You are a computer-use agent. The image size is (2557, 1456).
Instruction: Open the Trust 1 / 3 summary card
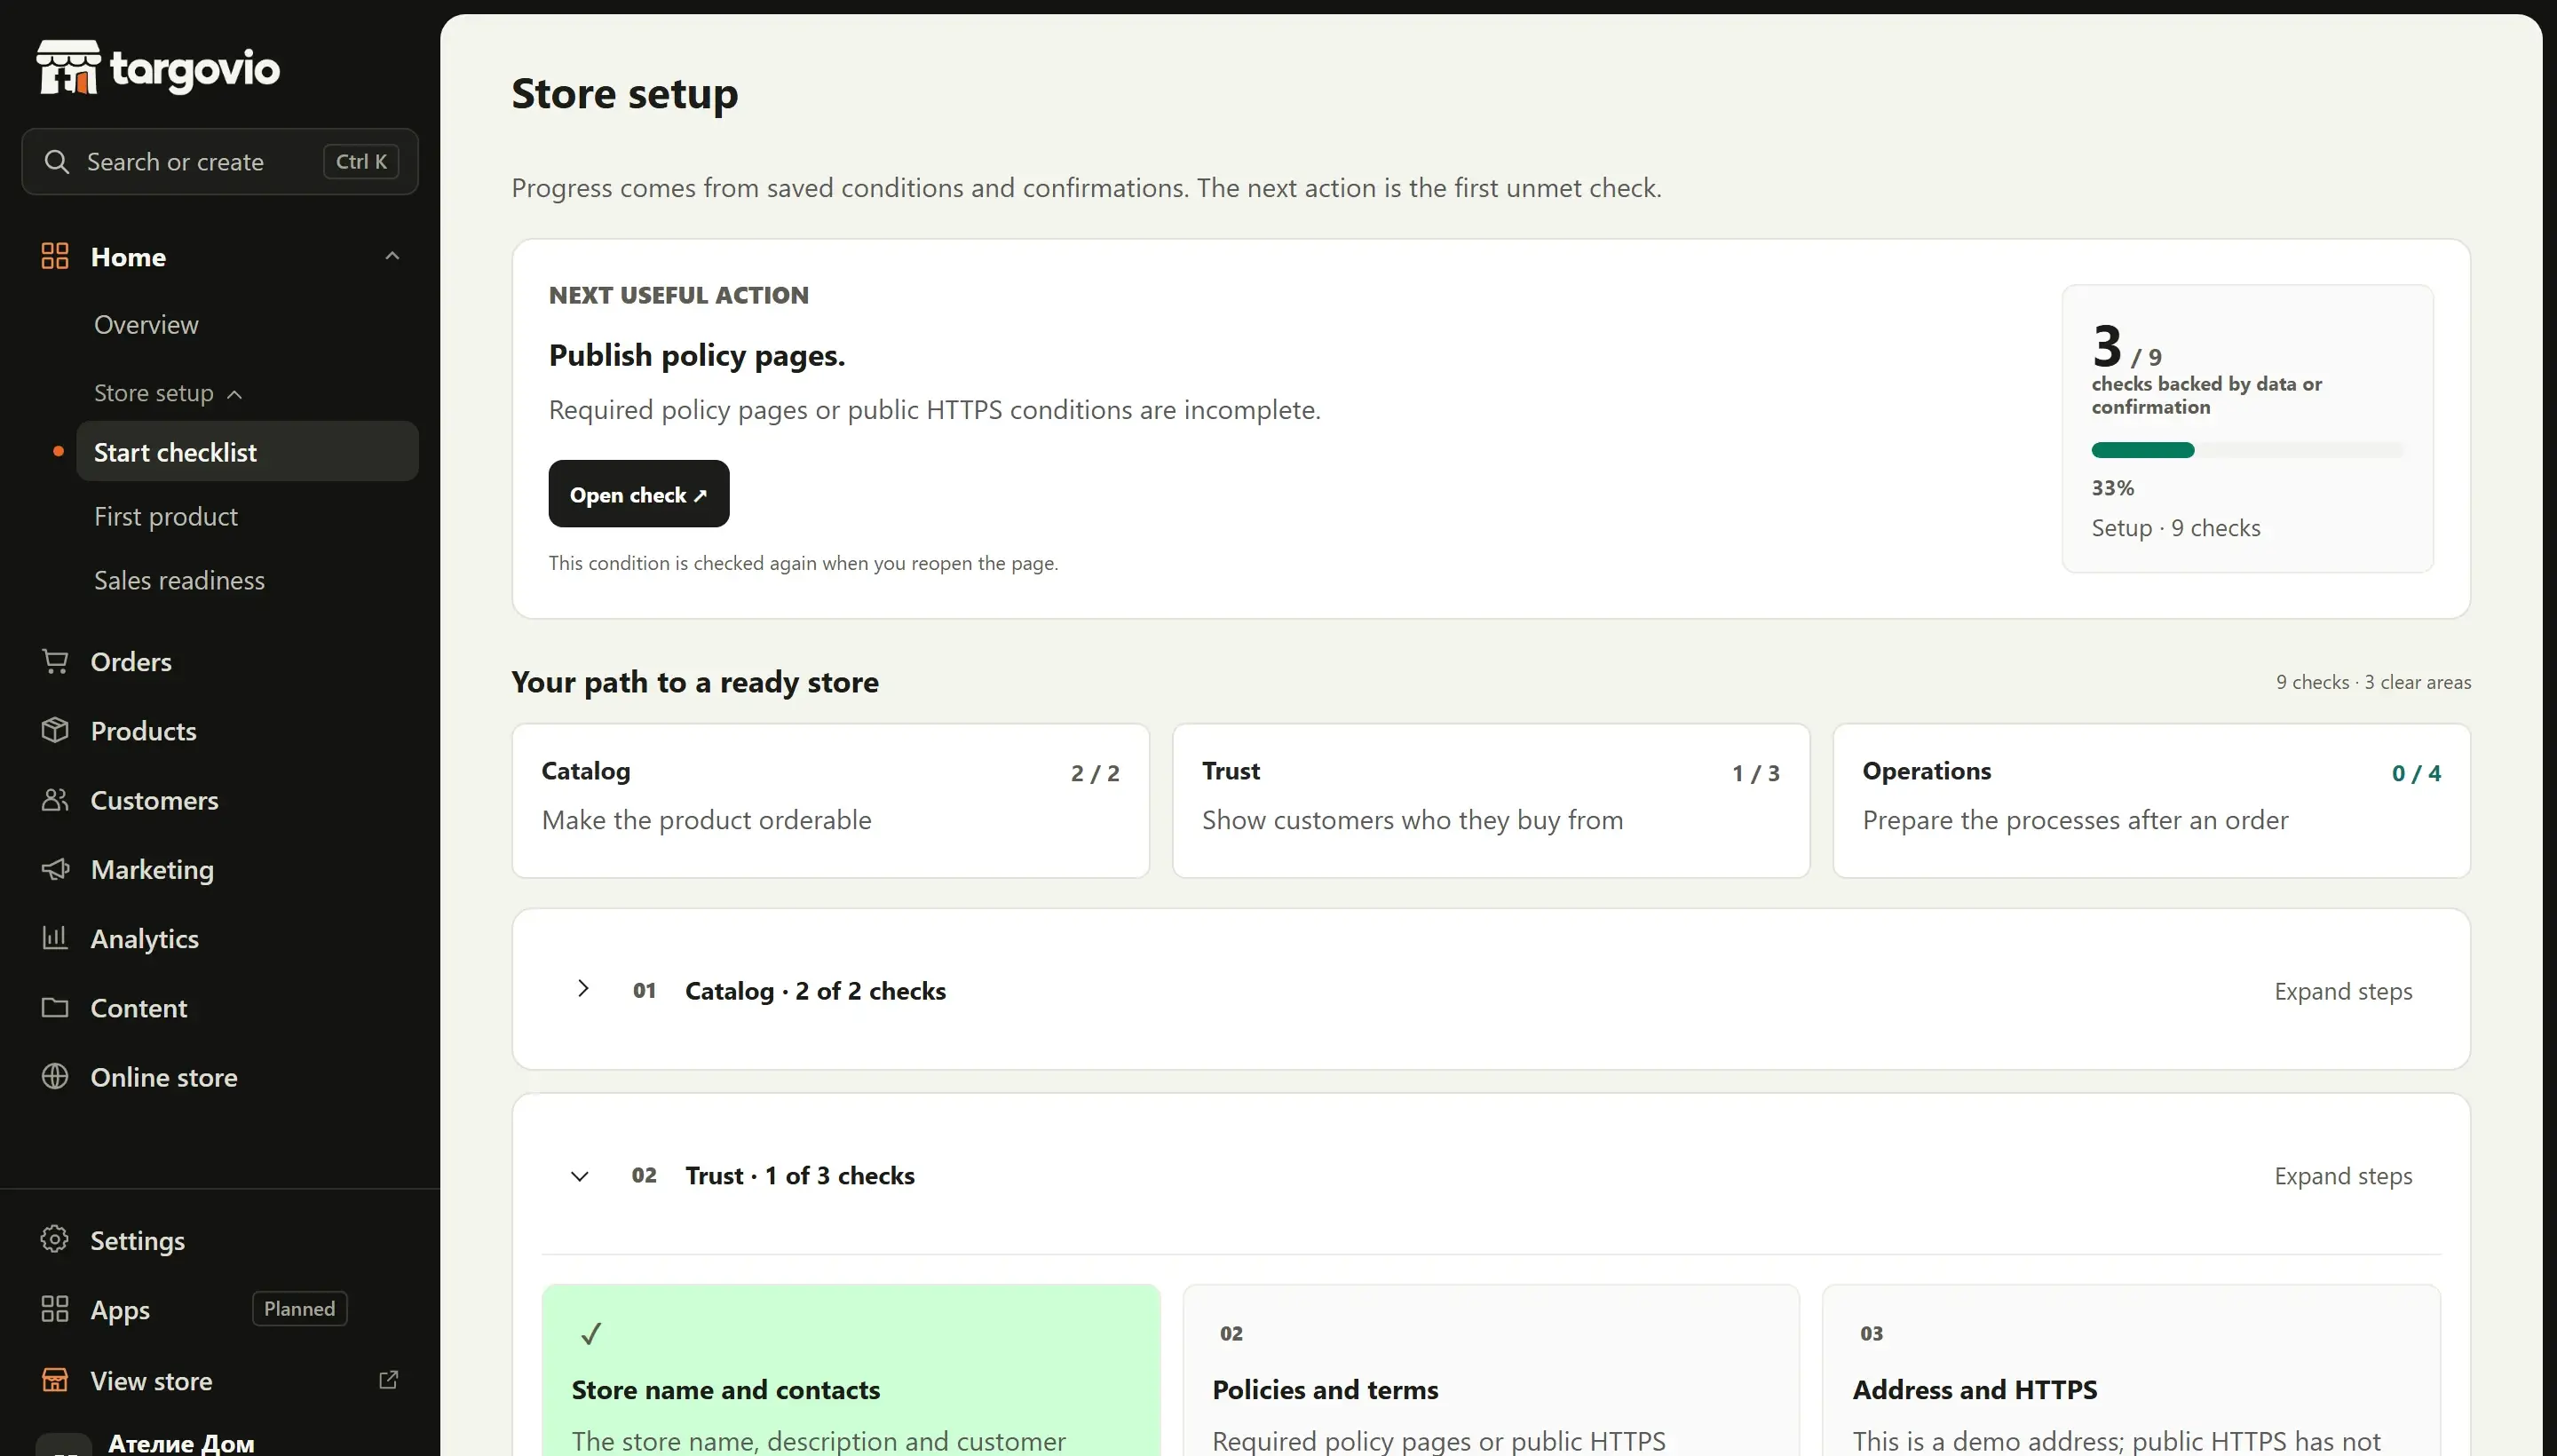[1491, 801]
